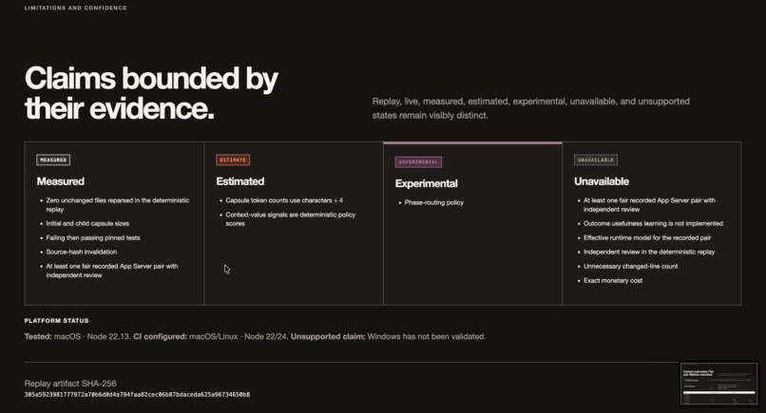Viewport: 766px width, 413px height.
Task: Click the 'Replay artifact SHA-256' label
Action: point(70,384)
